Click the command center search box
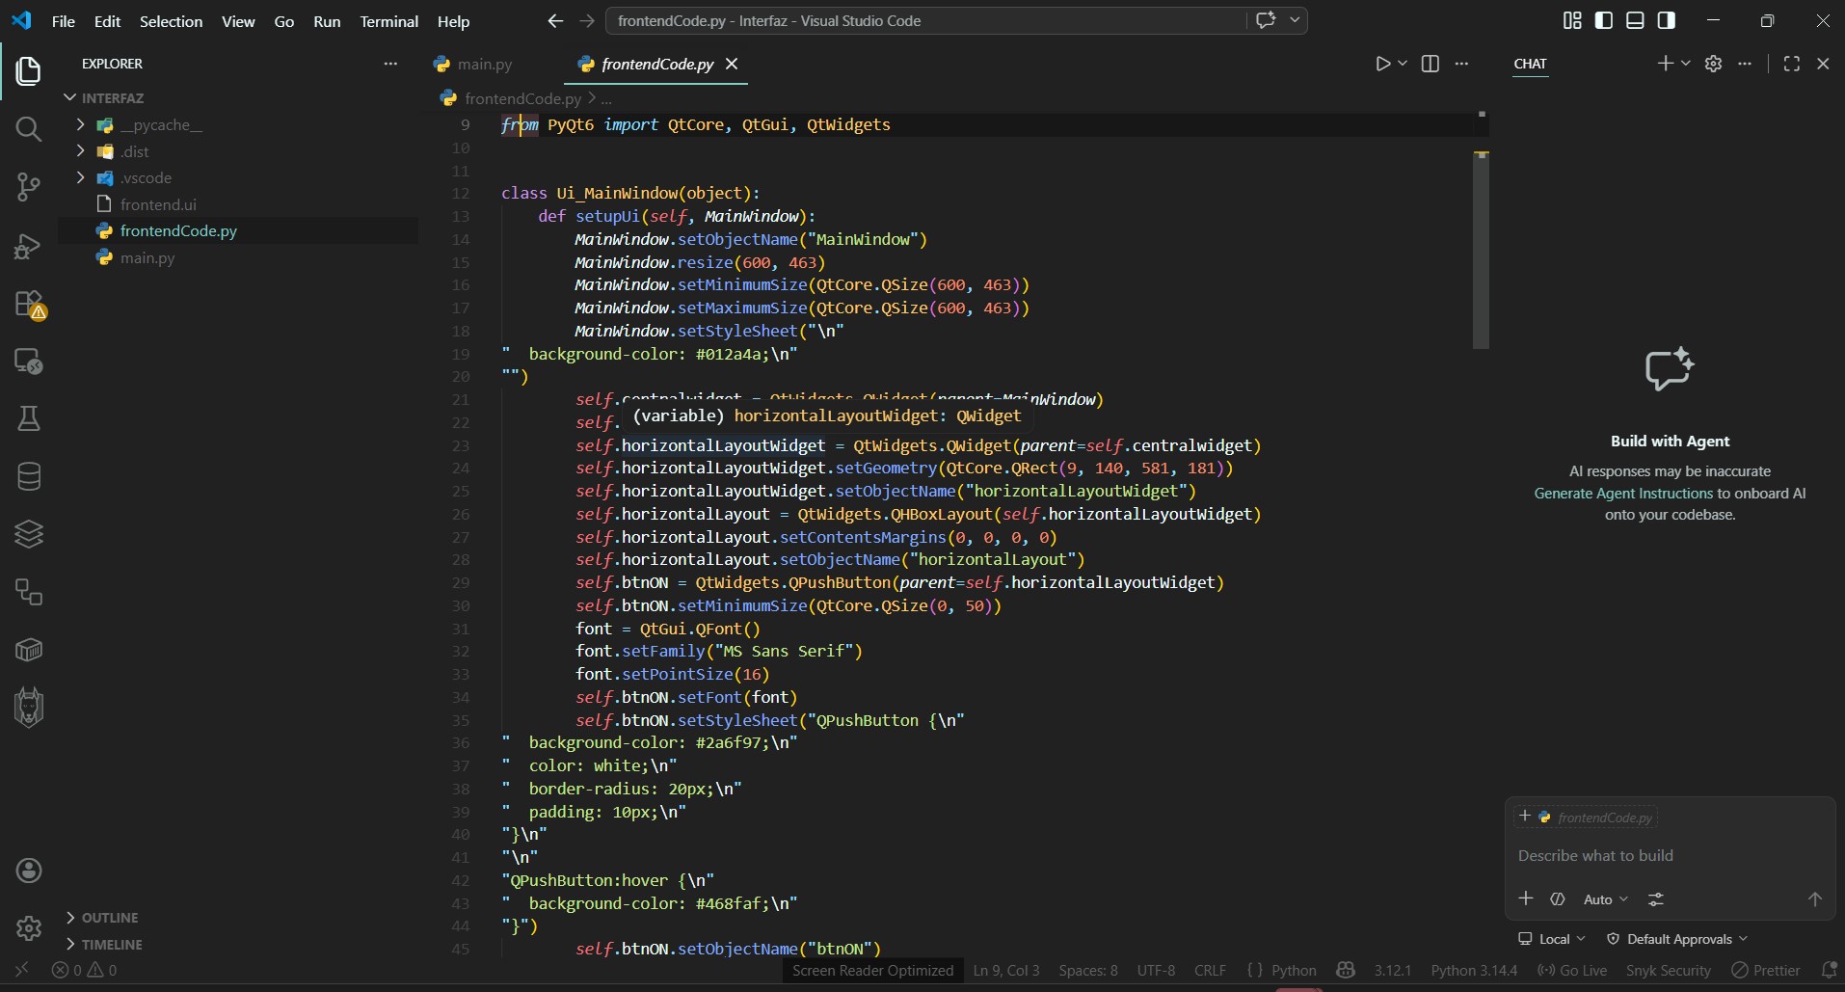Viewport: 1845px width, 992px height. tap(925, 20)
